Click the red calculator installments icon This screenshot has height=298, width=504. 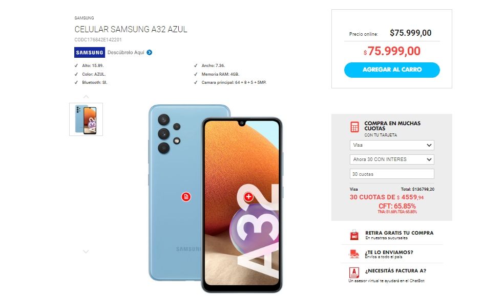(x=354, y=127)
